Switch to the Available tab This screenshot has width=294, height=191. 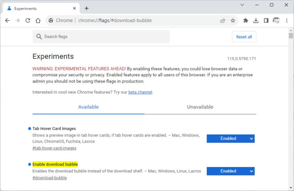coord(88,107)
